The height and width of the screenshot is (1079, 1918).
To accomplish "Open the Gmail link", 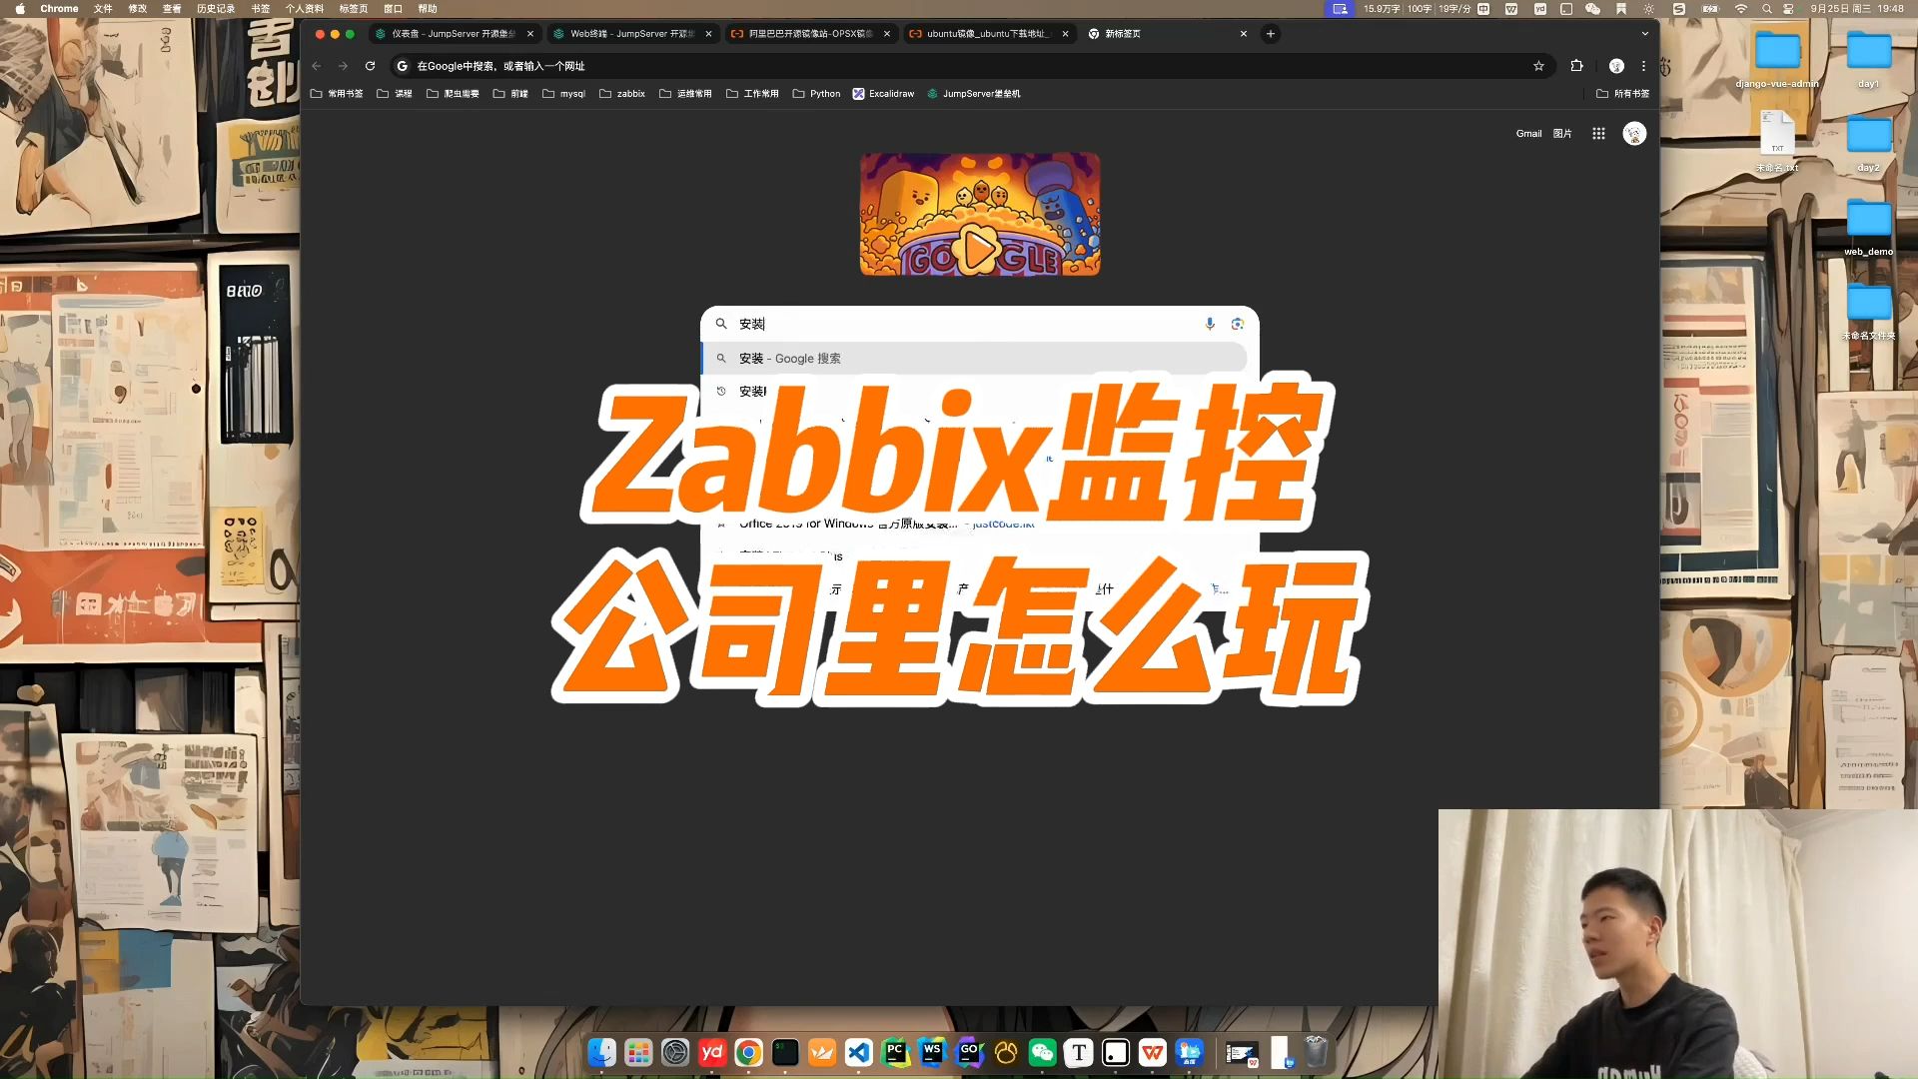I will click(1528, 134).
